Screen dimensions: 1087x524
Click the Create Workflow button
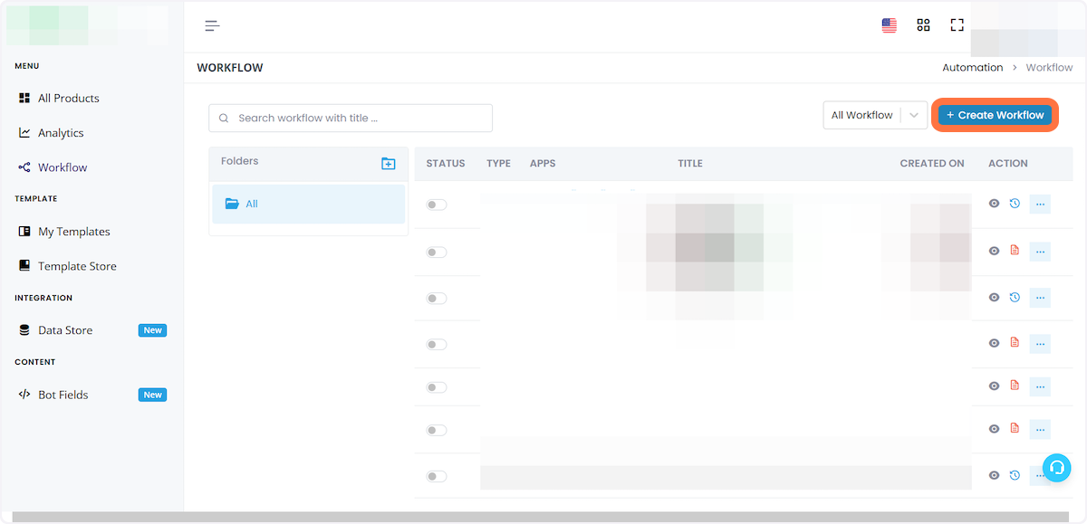coord(996,115)
